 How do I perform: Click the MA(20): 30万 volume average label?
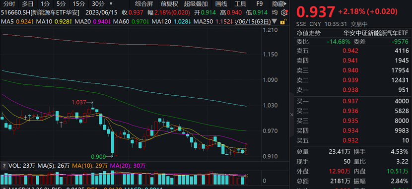(x=128, y=166)
